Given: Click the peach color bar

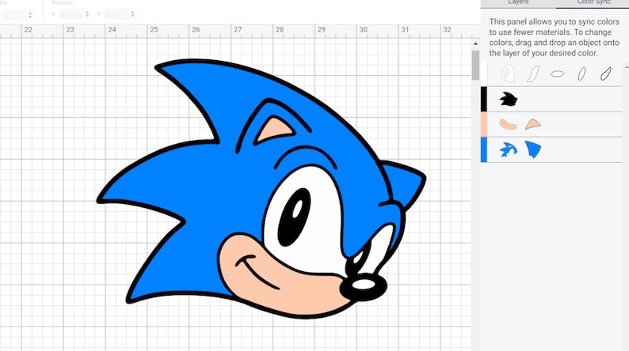Looking at the screenshot, I should click(x=484, y=124).
